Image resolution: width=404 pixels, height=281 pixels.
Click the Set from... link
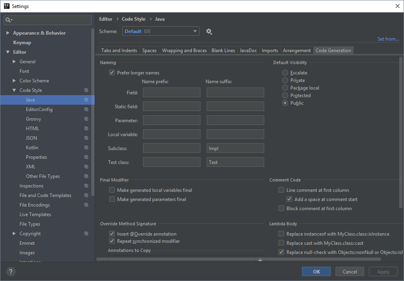coord(388,39)
